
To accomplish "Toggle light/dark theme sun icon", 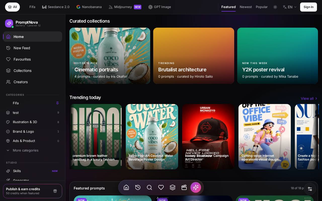I will tap(275, 7).
